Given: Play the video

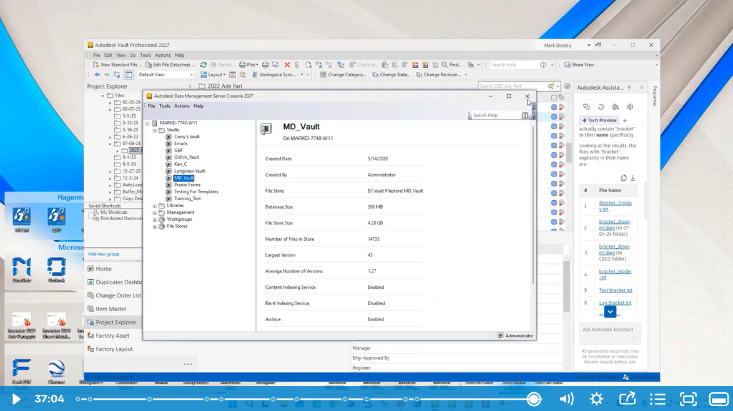Looking at the screenshot, I should [16, 399].
